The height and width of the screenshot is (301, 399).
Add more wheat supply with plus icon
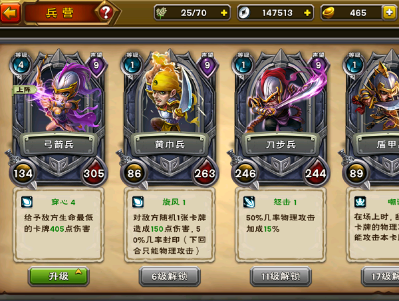tap(223, 13)
